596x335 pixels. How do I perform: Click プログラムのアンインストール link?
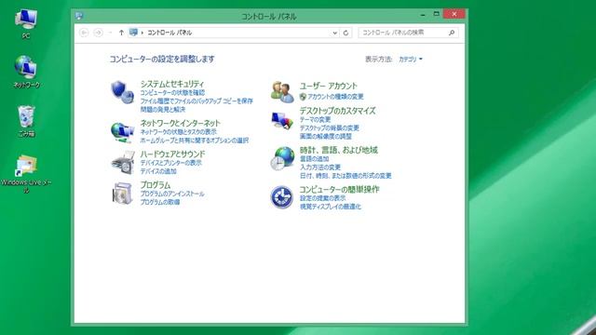[172, 194]
